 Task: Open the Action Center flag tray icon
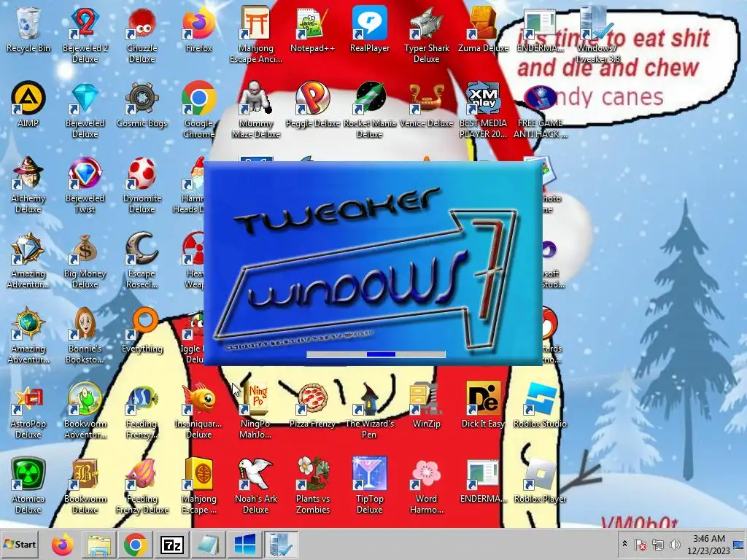(x=640, y=544)
